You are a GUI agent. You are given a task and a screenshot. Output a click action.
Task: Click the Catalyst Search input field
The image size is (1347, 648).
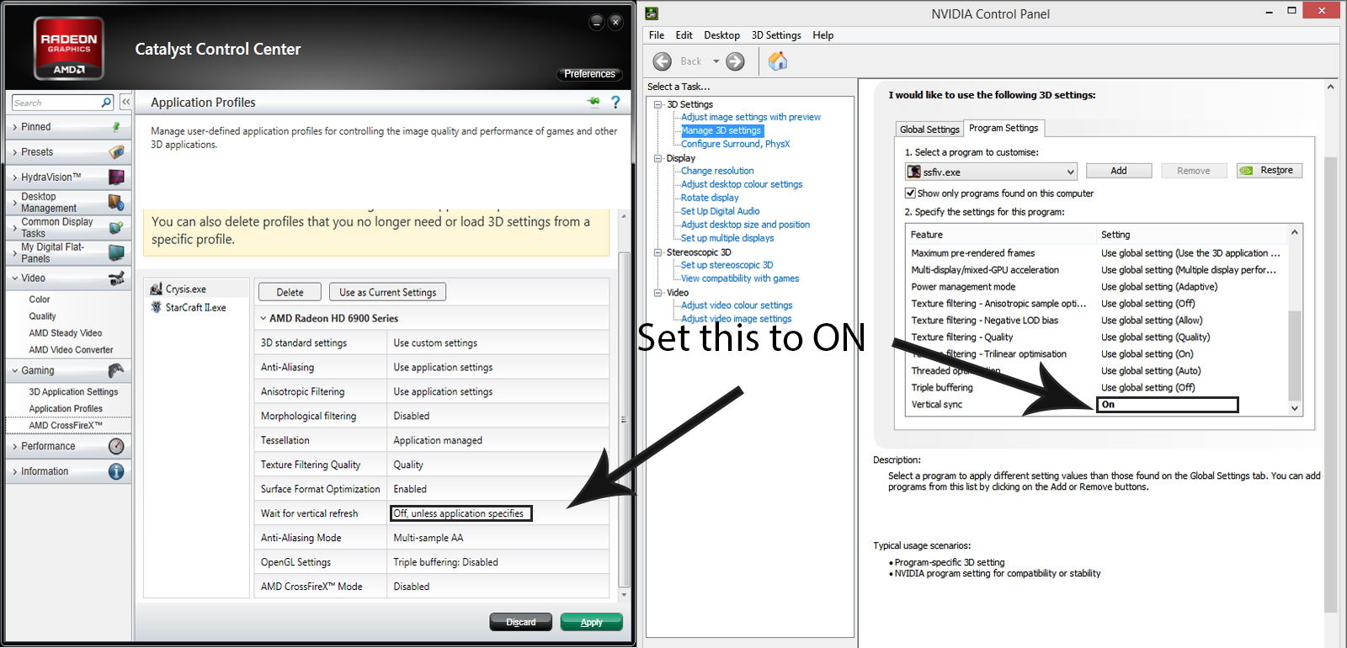[x=56, y=103]
